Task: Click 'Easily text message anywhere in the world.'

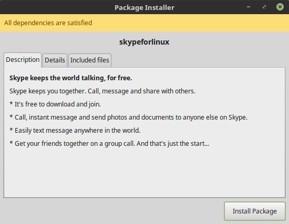Action: (75, 131)
